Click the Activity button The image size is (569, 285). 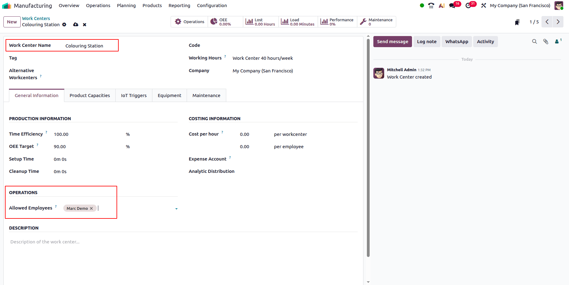point(486,42)
